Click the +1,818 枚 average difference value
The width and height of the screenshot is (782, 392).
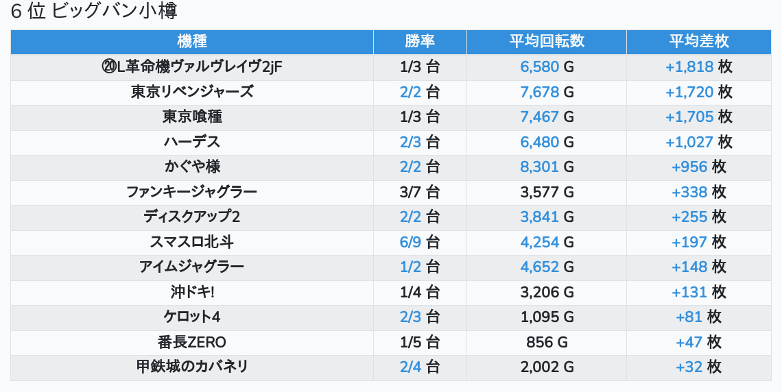[699, 67]
